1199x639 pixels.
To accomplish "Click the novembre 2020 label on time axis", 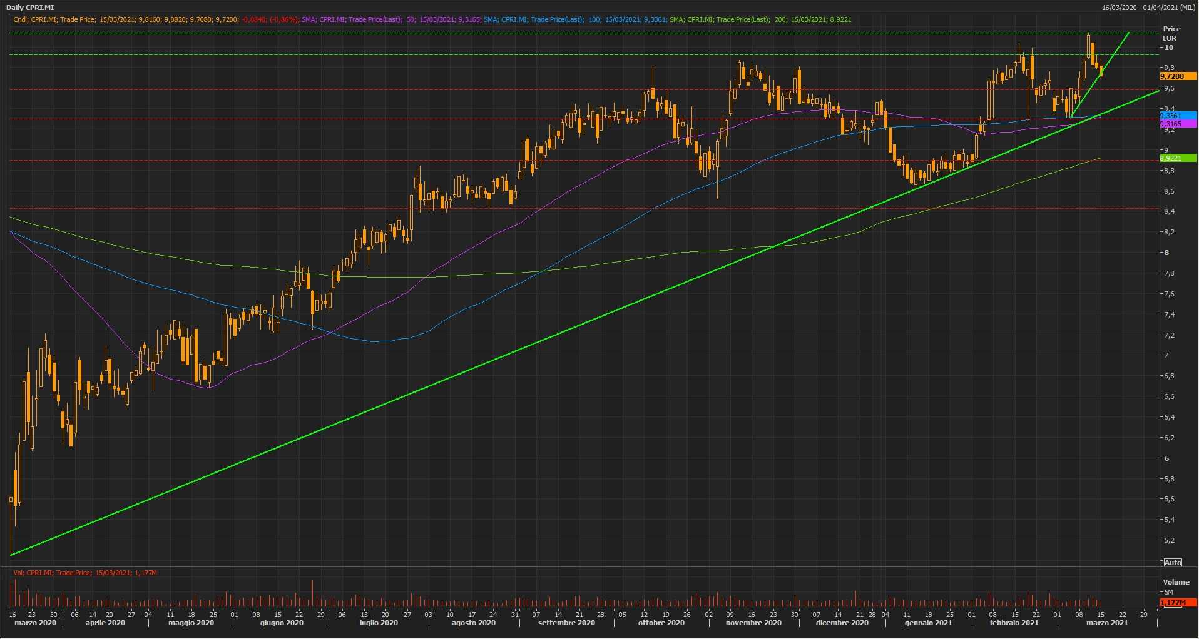I will click(753, 623).
